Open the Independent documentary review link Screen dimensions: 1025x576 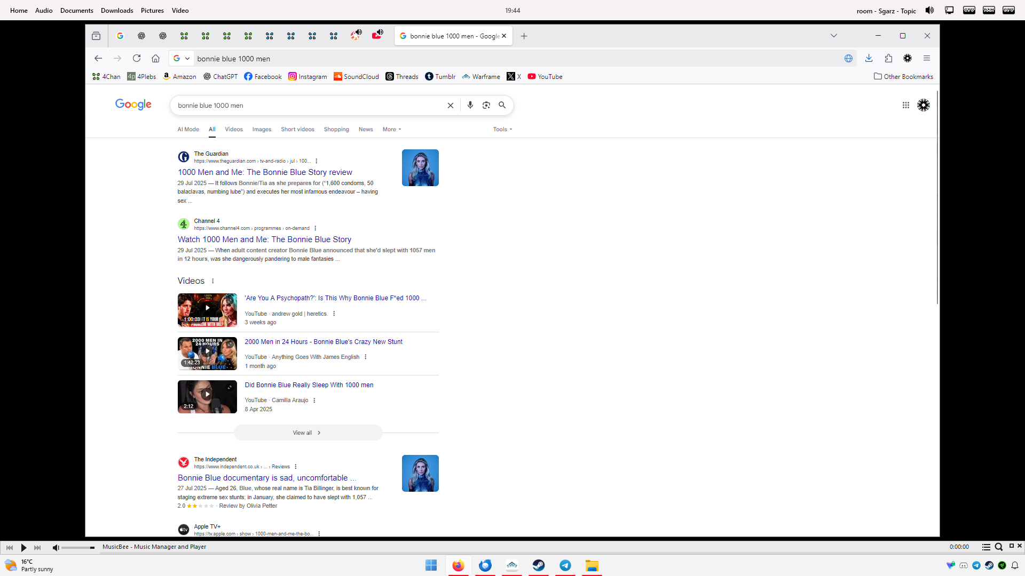point(267,478)
